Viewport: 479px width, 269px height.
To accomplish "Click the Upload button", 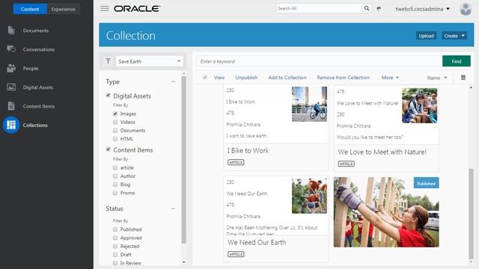I will (426, 36).
